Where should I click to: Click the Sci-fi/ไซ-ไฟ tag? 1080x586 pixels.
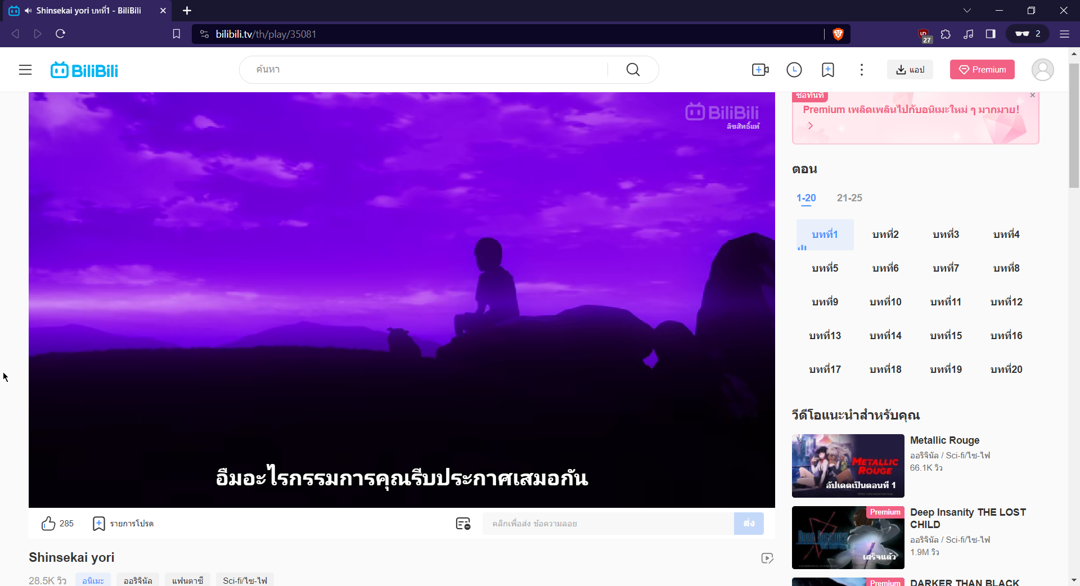(245, 580)
